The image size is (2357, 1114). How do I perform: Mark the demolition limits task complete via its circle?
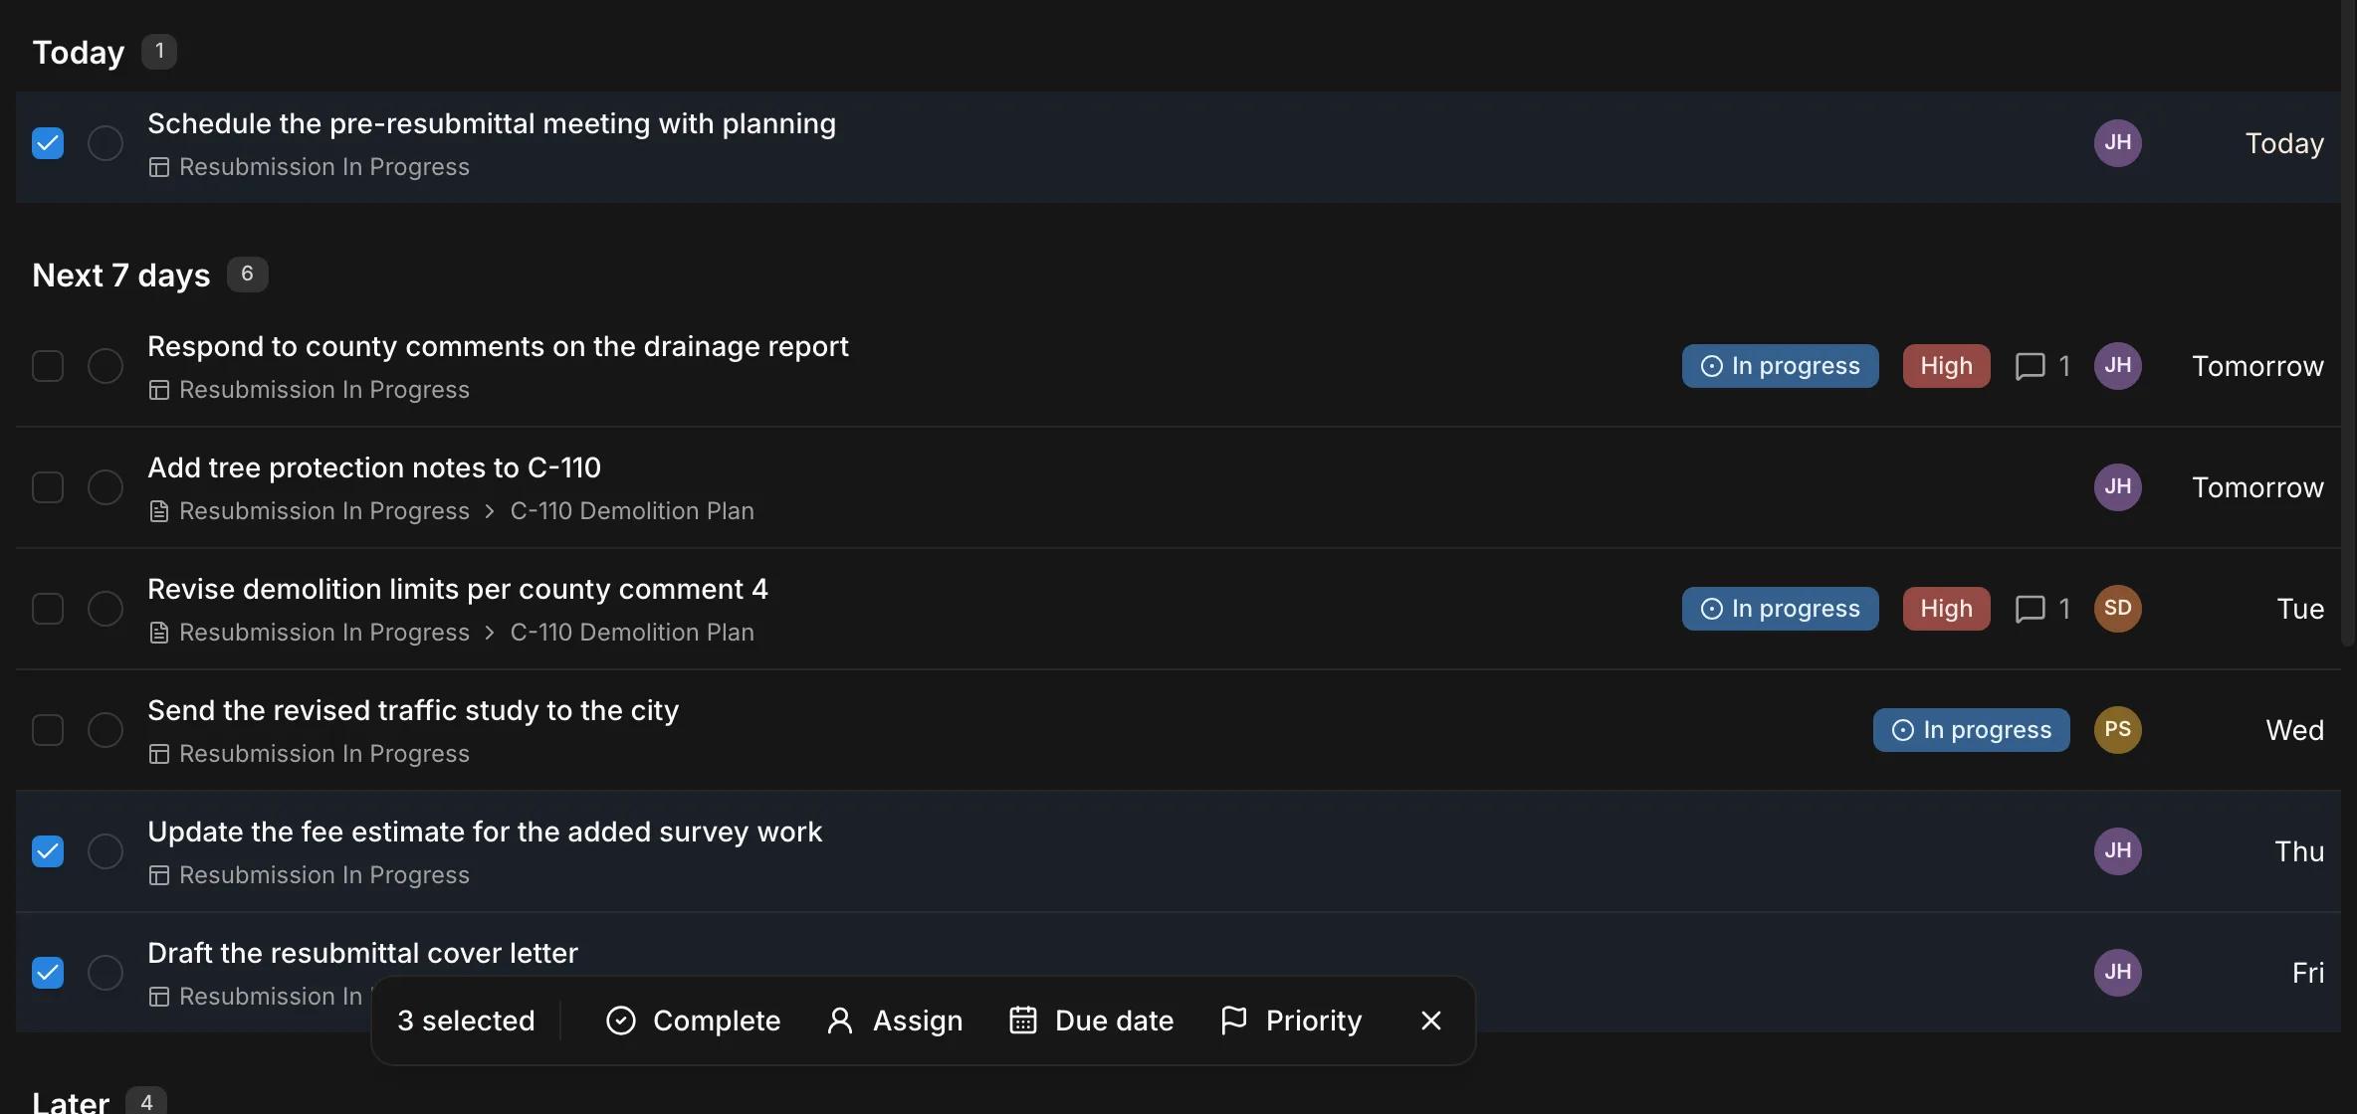[106, 609]
